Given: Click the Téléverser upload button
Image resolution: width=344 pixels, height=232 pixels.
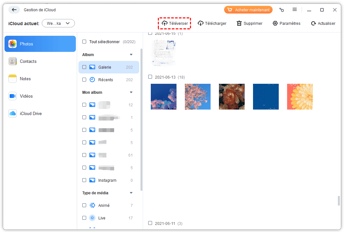Looking at the screenshot, I should tap(175, 24).
